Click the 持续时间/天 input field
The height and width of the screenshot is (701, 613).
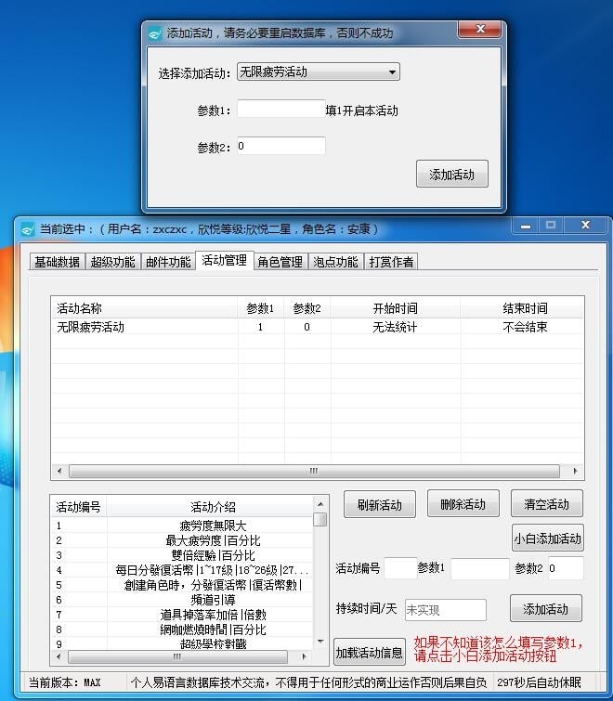tap(444, 610)
